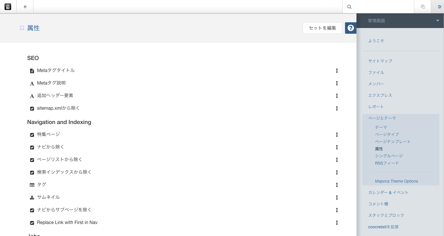444x236 pixels.
Task: Open the Metaタグ説明 attribute link
Action: click(51, 83)
